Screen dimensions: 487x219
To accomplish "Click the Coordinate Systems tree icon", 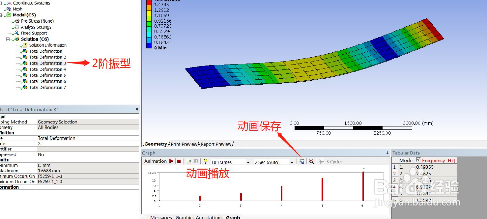I will (x=9, y=3).
